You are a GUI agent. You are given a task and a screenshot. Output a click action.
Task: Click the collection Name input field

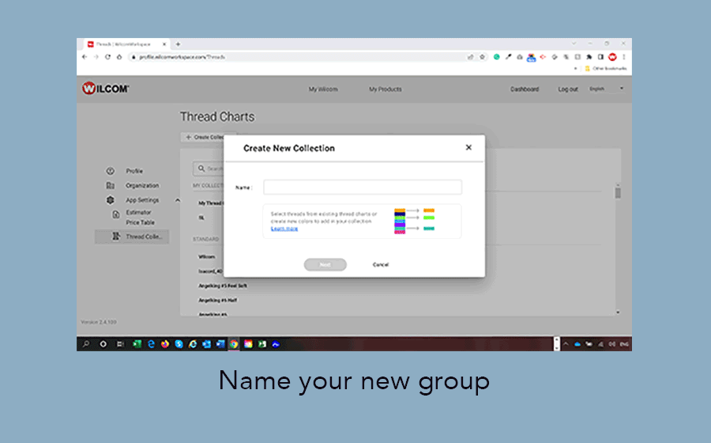click(x=363, y=187)
